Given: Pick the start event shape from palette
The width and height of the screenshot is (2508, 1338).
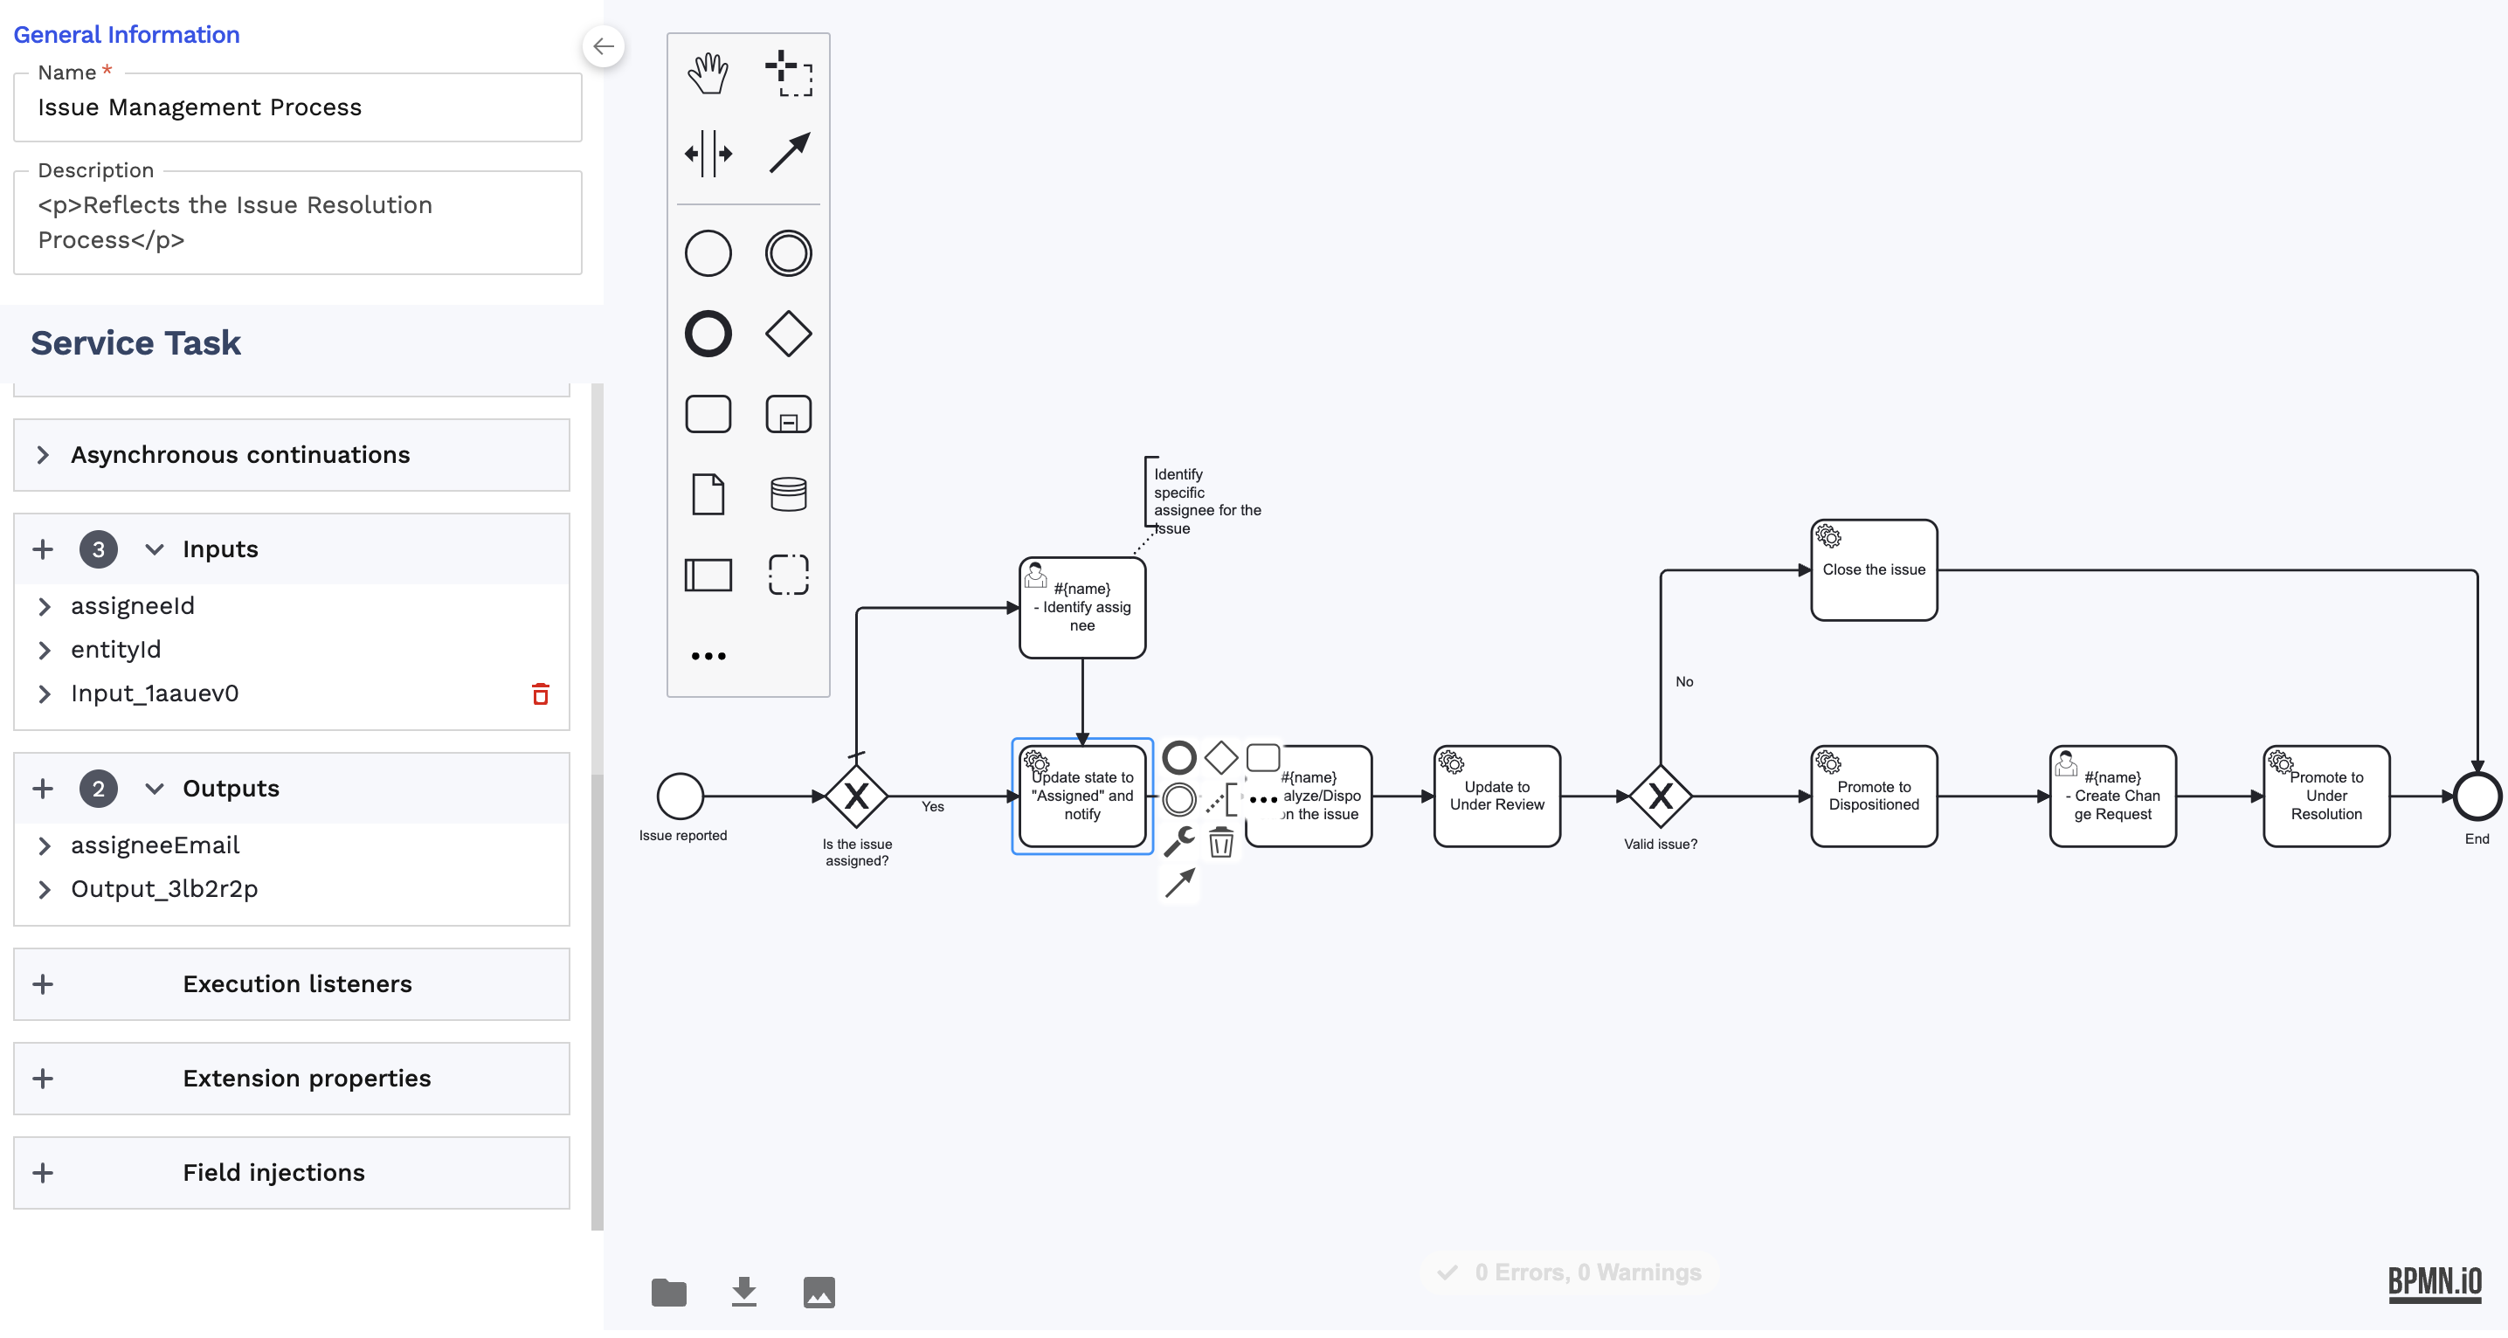Looking at the screenshot, I should tap(708, 253).
